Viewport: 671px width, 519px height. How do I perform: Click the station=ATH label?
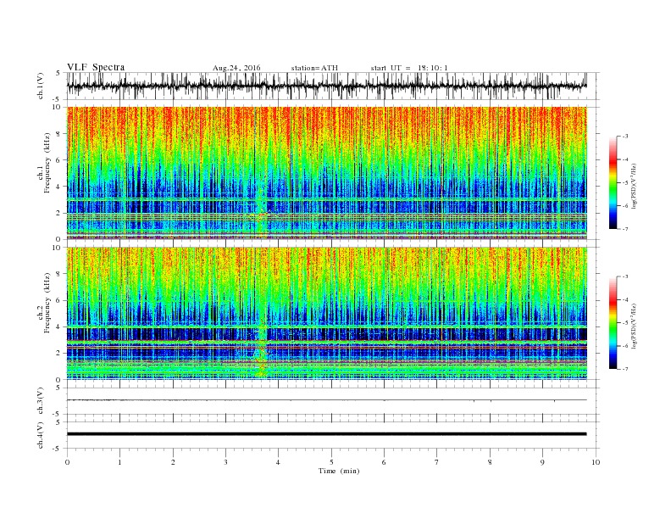pyautogui.click(x=314, y=68)
